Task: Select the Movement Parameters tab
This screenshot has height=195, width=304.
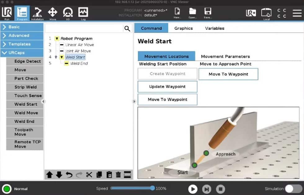Action: (225, 56)
